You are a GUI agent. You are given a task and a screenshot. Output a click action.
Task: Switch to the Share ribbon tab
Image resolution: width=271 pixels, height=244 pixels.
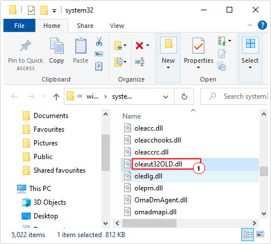coord(85,26)
